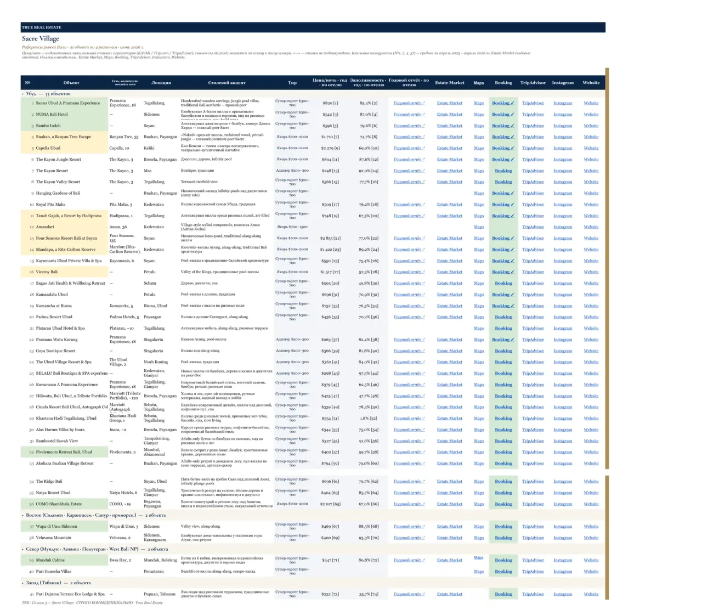
Task: Open Booking link for Sanna Ubud A Pramana Experience
Action: (x=503, y=103)
